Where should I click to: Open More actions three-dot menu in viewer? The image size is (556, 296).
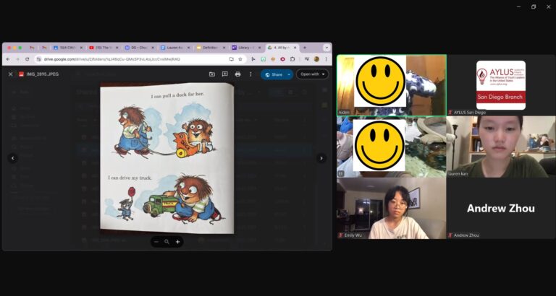tap(250, 74)
